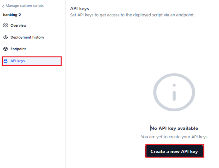
Task: Click the banking-2 script name
Action: tap(12, 15)
